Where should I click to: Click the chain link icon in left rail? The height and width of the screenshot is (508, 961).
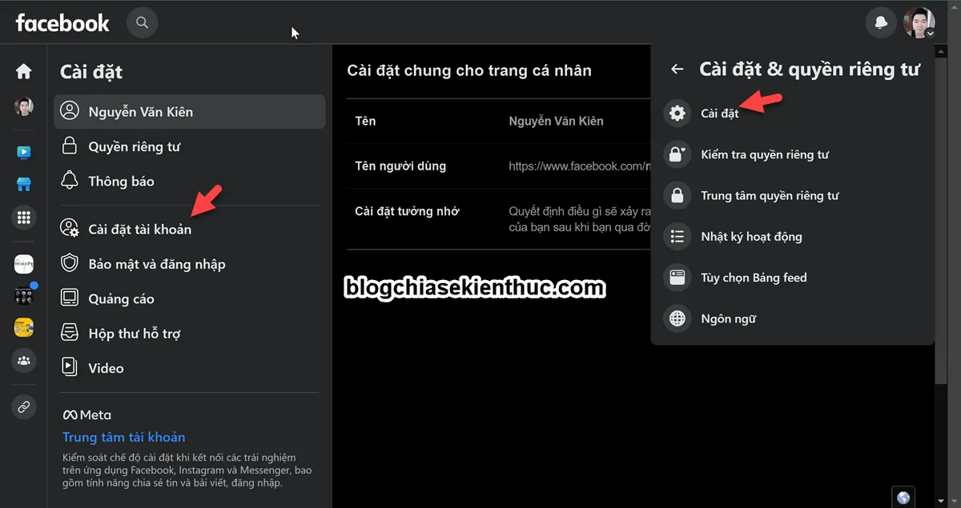pos(23,407)
